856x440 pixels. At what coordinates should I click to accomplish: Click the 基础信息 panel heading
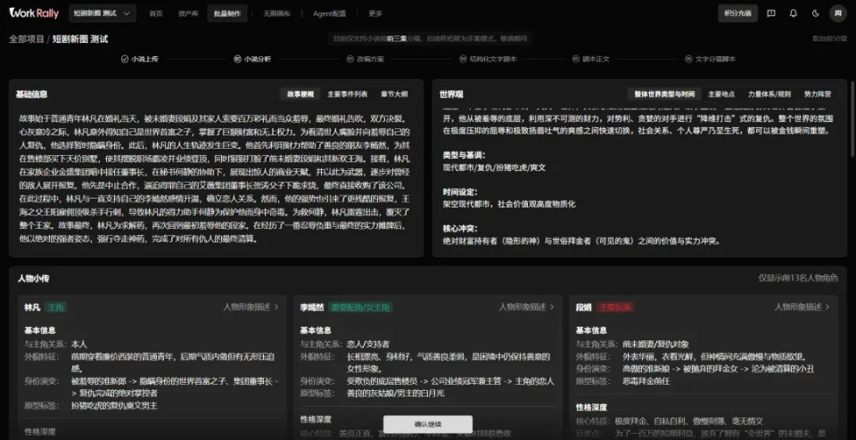(x=32, y=94)
